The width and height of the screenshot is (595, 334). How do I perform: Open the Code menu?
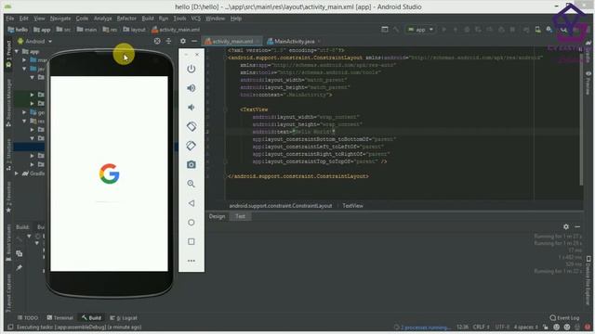(82, 19)
